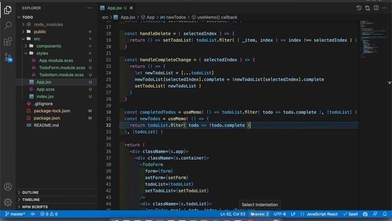
Task: Click Ln 32, Col 53 cursor position
Action: pos(233,214)
